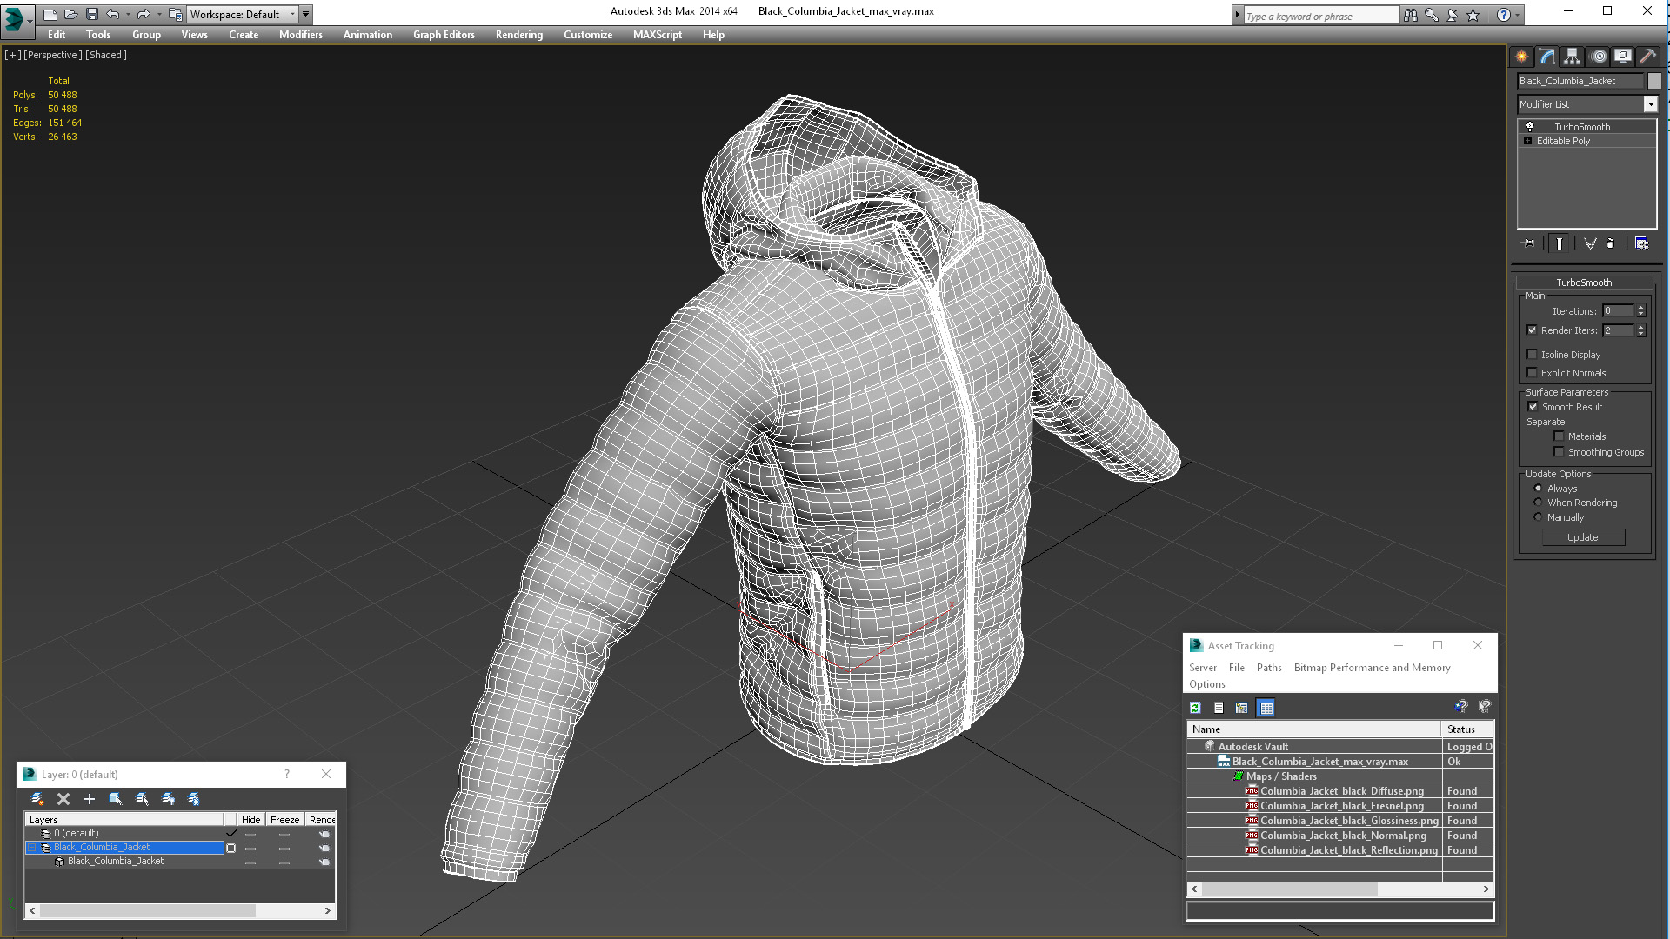Switch to the Motion panel tab
The image size is (1670, 939).
click(x=1598, y=57)
